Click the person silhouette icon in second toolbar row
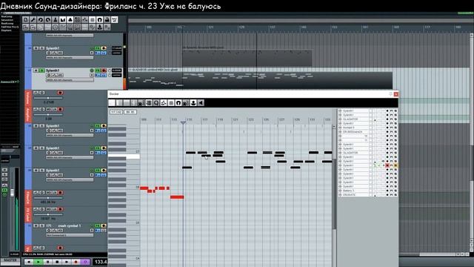Image resolution: width=474 pixels, height=267 pixels. 100,27
